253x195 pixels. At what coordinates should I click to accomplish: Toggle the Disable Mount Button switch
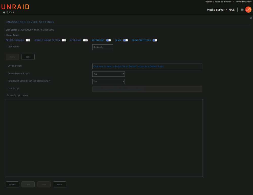64,40
